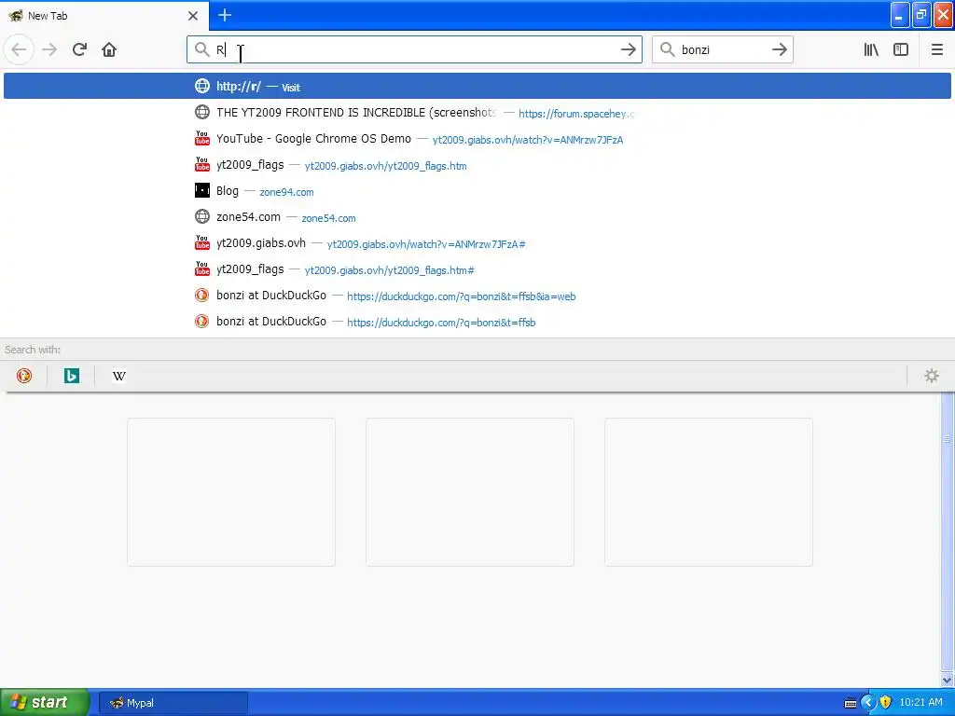Open THE YT2009 FRONTEND IS INCREDIBLE suggestion

coord(477,113)
